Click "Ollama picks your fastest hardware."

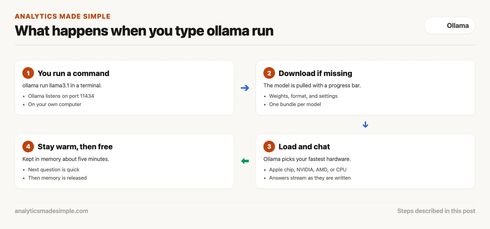(307, 159)
